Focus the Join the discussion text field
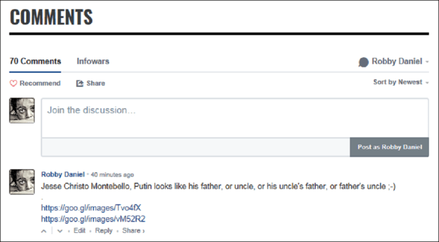The width and height of the screenshot is (439, 242). [235, 117]
